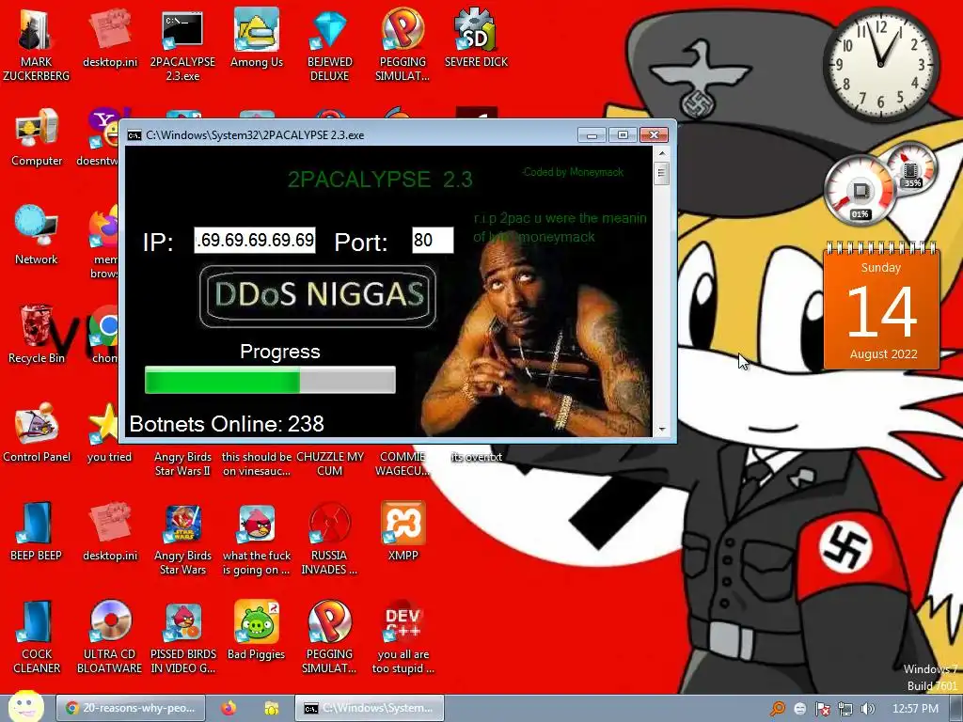Screen dimensions: 963x722
Task: Click the scrollbar thumb in 2PACALYPSE window
Action: (661, 173)
